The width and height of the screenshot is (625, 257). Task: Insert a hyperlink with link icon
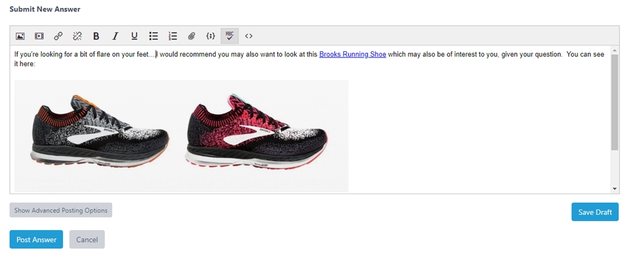[58, 36]
